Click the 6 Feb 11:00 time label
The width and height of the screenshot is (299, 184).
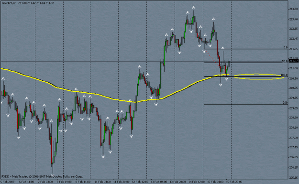(x=26, y=182)
